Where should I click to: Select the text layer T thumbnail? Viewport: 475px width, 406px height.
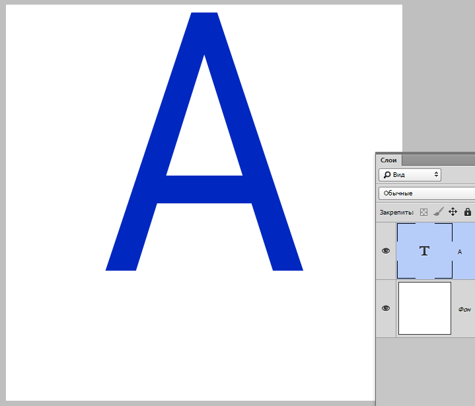tap(425, 251)
